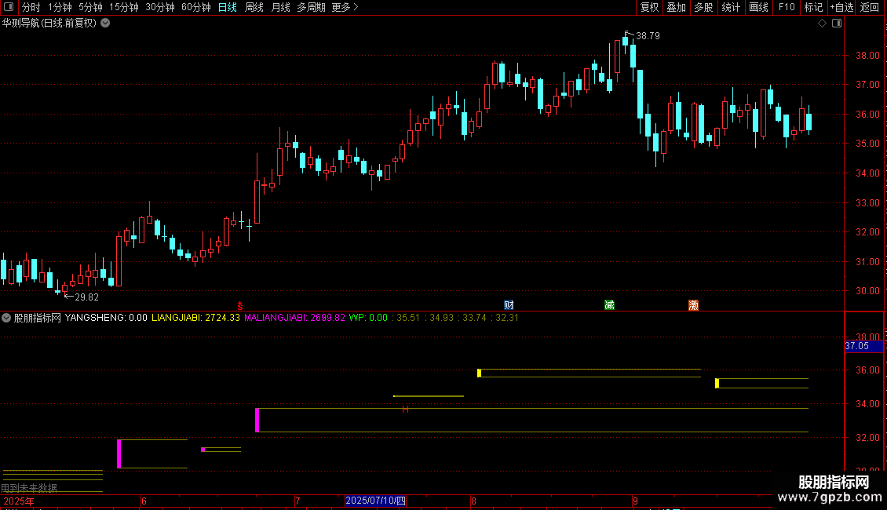
Task: Click the 29.82 low price label
Action: coord(86,297)
